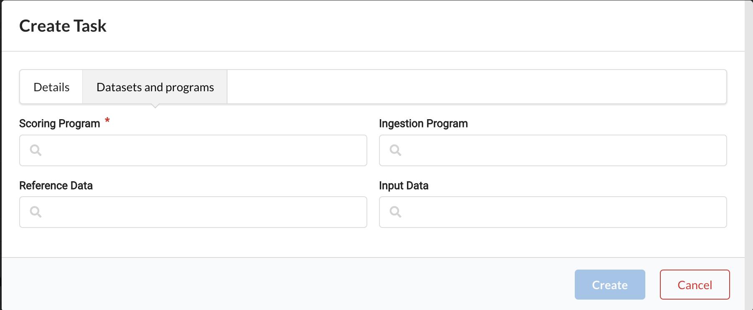Click the Ingestion Program field label

tap(423, 124)
